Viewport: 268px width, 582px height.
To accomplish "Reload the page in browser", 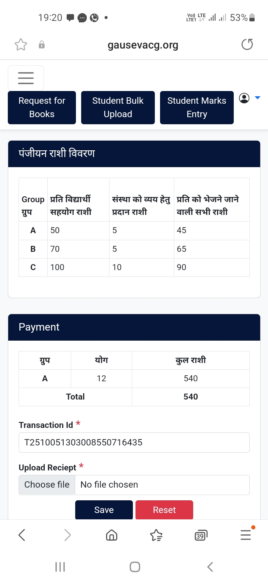I will click(247, 45).
